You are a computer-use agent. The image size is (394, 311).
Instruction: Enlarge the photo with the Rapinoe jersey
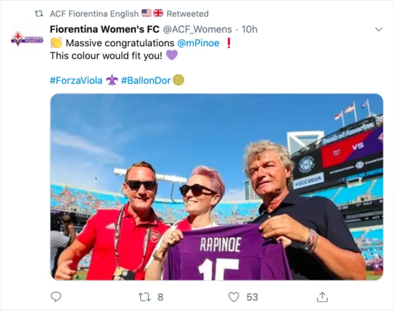217,187
